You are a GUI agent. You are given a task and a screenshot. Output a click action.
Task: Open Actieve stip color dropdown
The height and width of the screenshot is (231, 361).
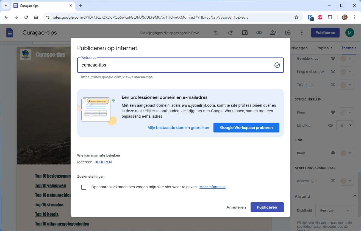(x=346, y=181)
